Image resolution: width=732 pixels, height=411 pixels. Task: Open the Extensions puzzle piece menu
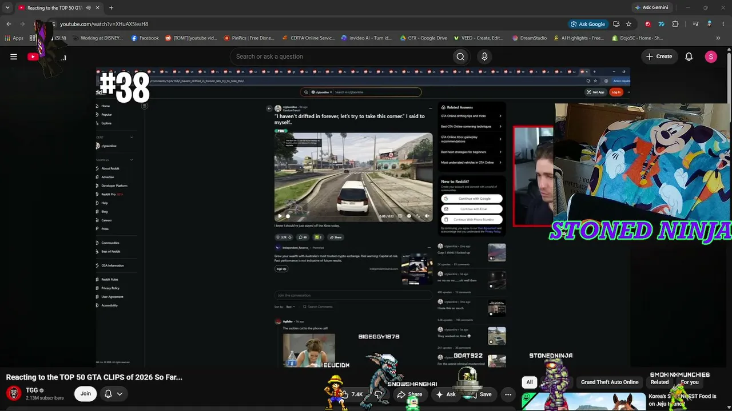pyautogui.click(x=675, y=24)
